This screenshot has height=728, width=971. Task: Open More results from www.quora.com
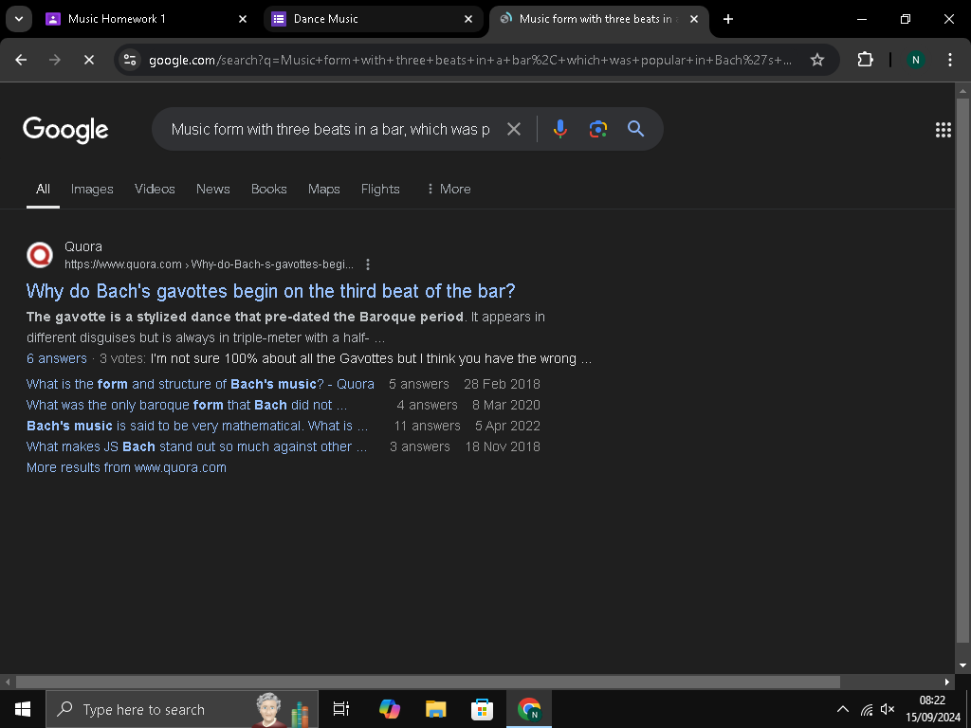[x=126, y=468]
